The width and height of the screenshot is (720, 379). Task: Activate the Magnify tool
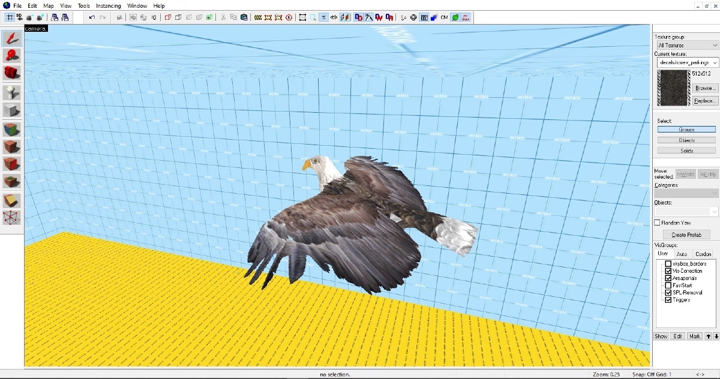coord(12,56)
